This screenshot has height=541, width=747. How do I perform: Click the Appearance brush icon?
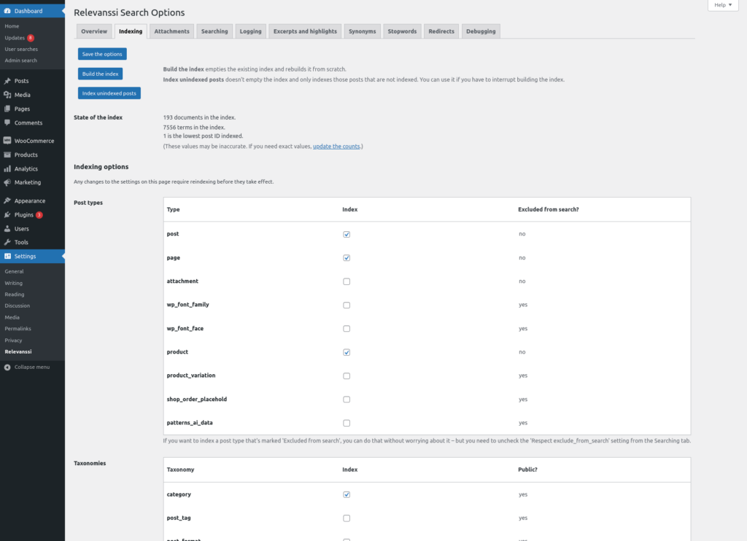(x=7, y=201)
